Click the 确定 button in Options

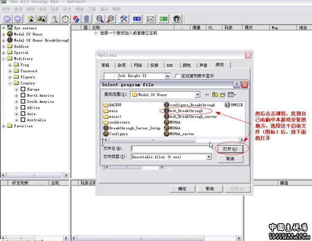pos(182,189)
